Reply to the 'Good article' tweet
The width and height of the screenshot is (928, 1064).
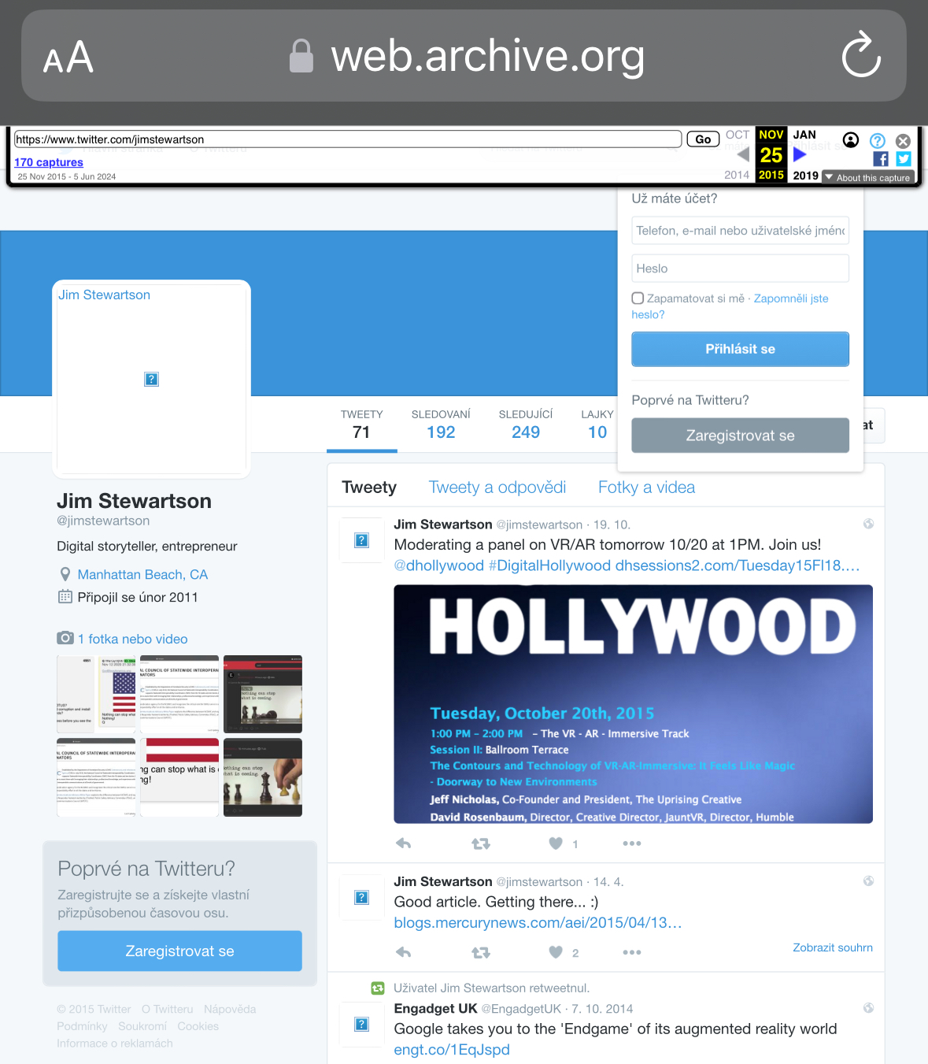tap(403, 952)
